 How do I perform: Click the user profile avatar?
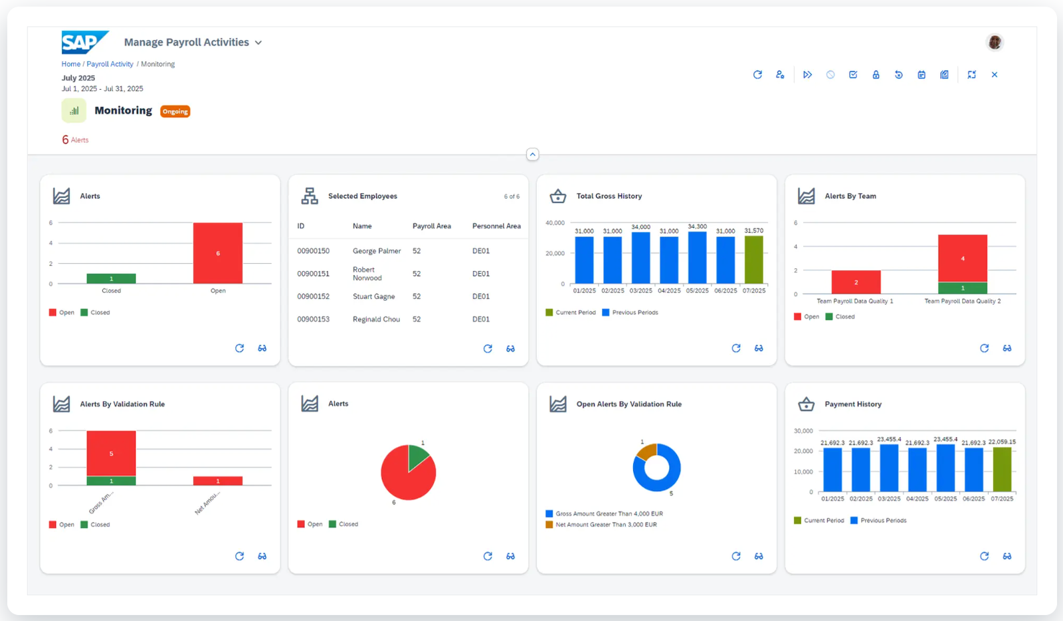click(x=994, y=43)
